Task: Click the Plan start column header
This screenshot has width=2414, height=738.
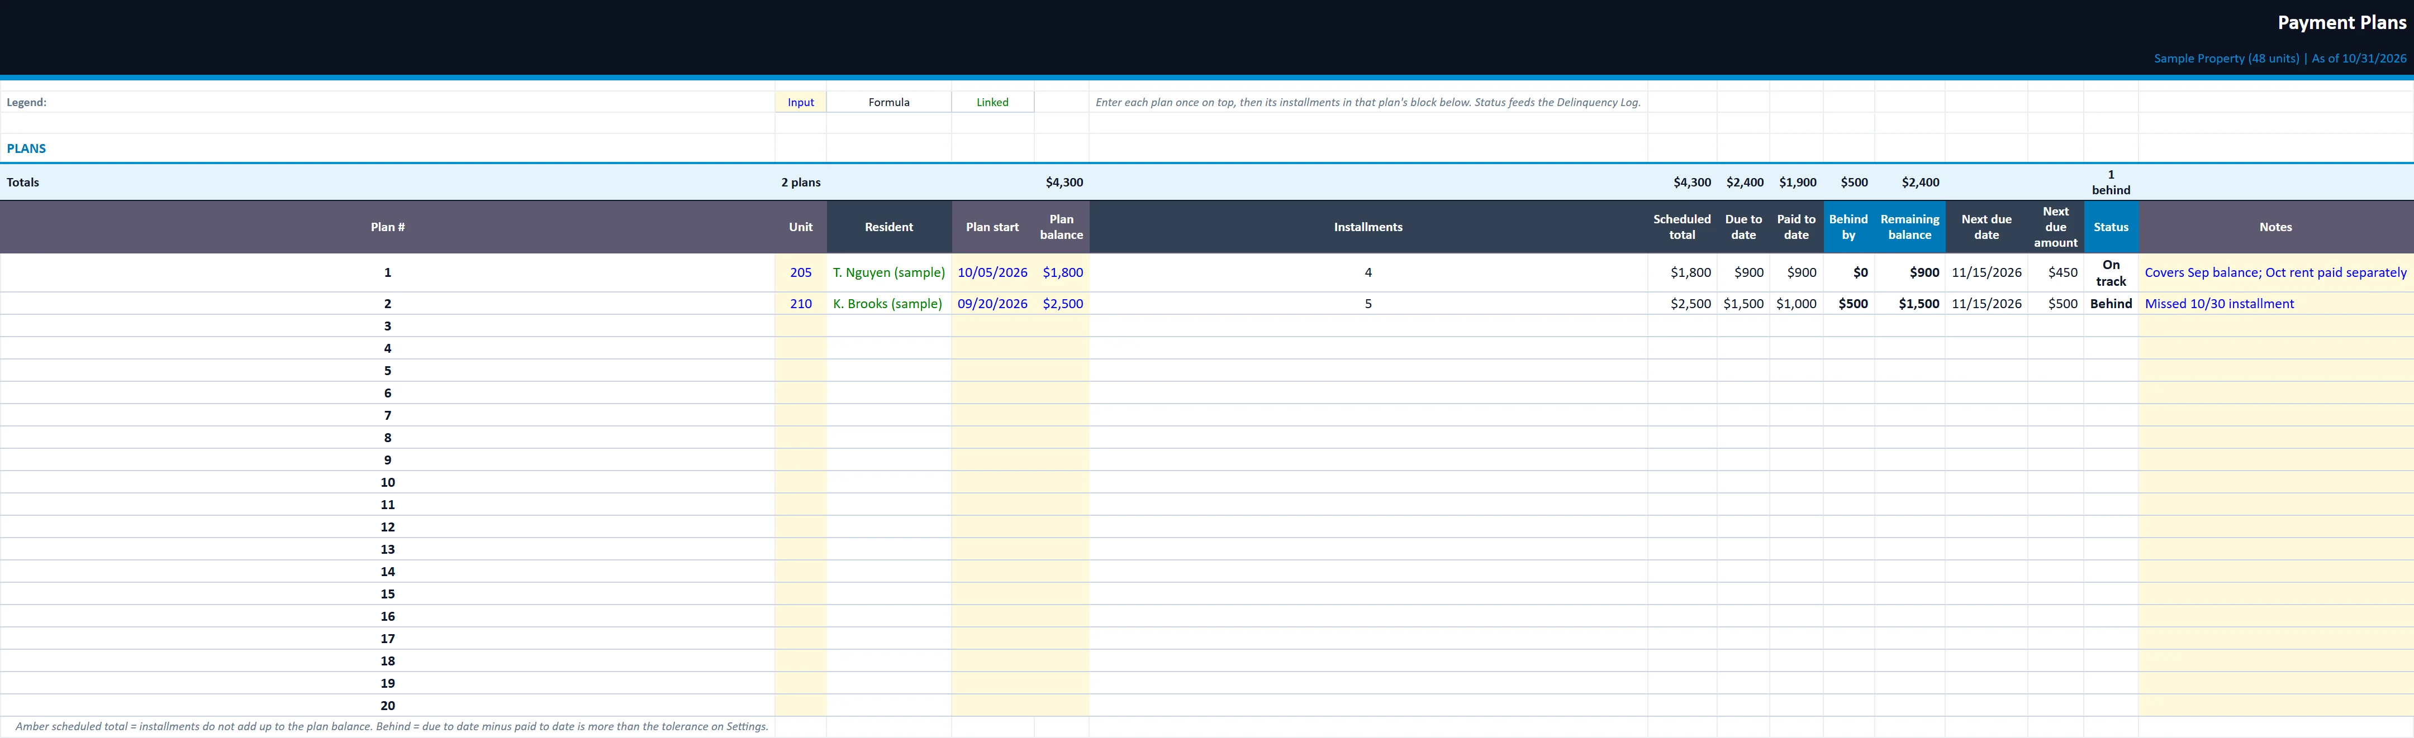Action: [x=992, y=227]
